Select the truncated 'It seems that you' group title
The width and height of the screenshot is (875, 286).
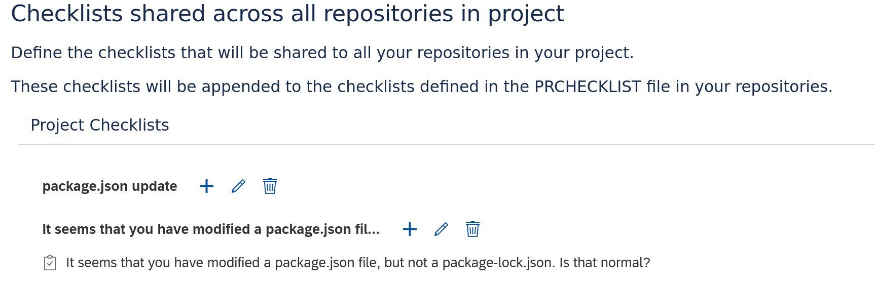pos(210,229)
